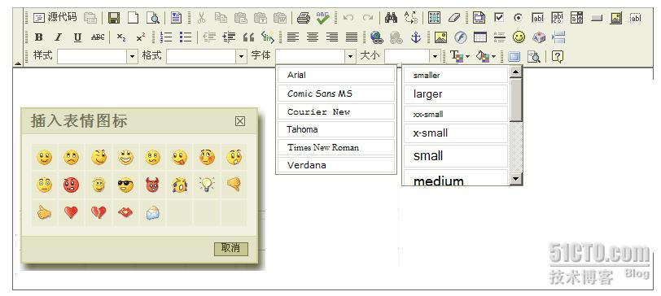Increase indent with the indent icon
The height and width of the screenshot is (296, 661).
[x=230, y=37]
